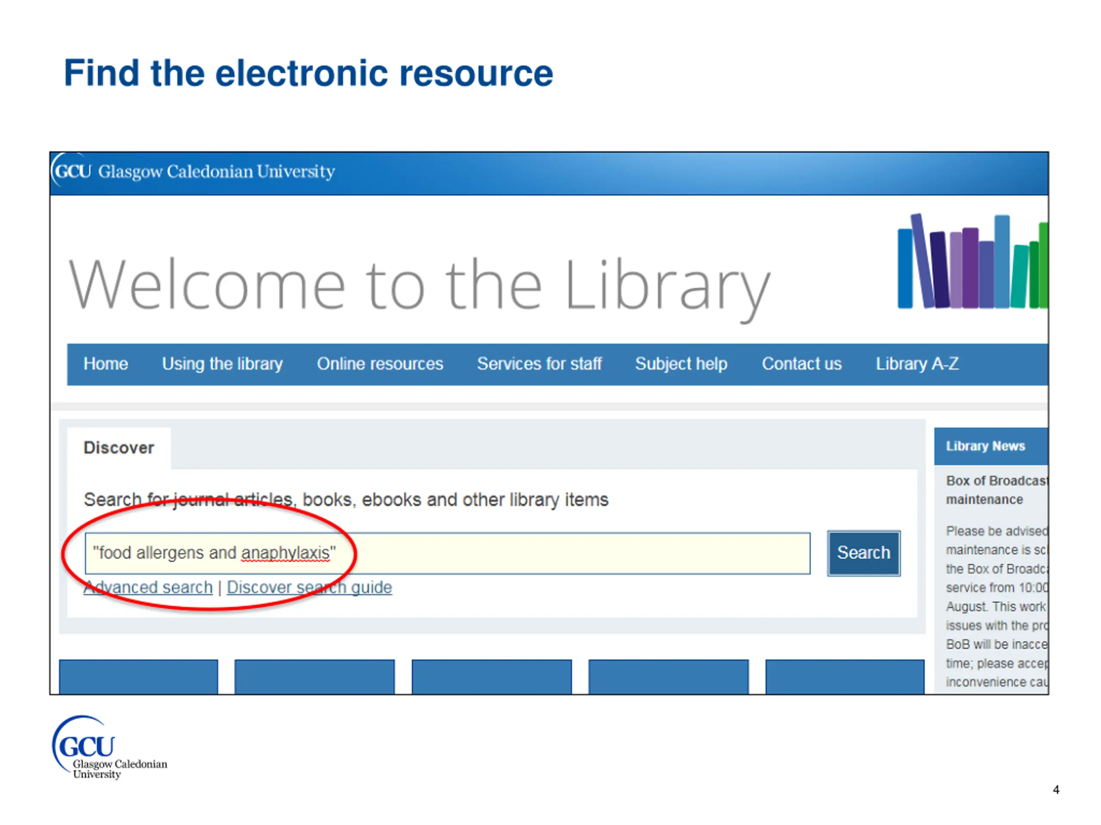Open the Online resources menu

[x=380, y=364]
